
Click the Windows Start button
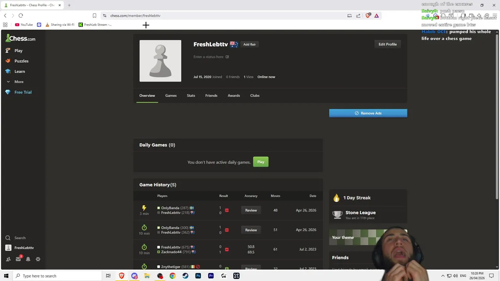(x=6, y=276)
